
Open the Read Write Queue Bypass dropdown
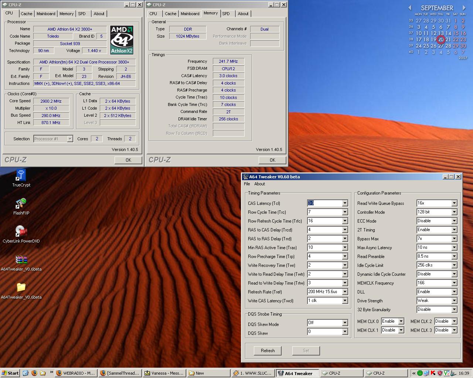pos(454,203)
